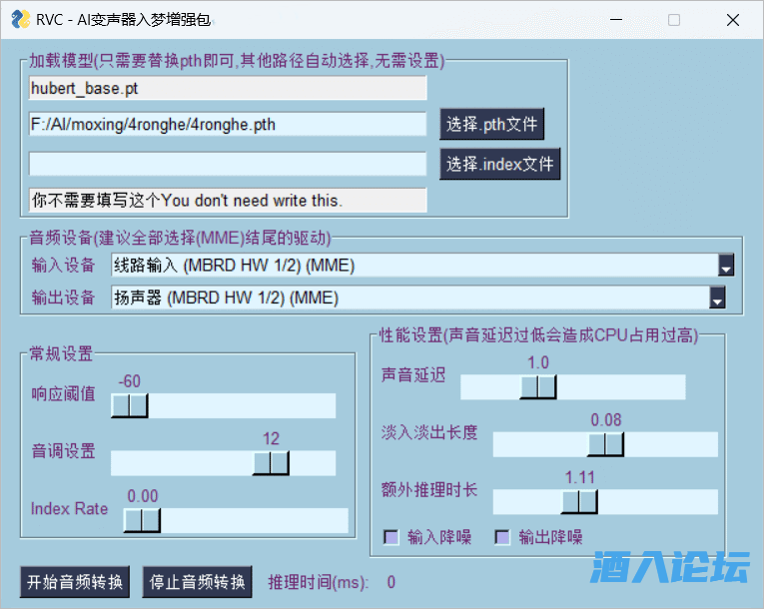
Task: Minimize the RVC window
Action: 616,20
